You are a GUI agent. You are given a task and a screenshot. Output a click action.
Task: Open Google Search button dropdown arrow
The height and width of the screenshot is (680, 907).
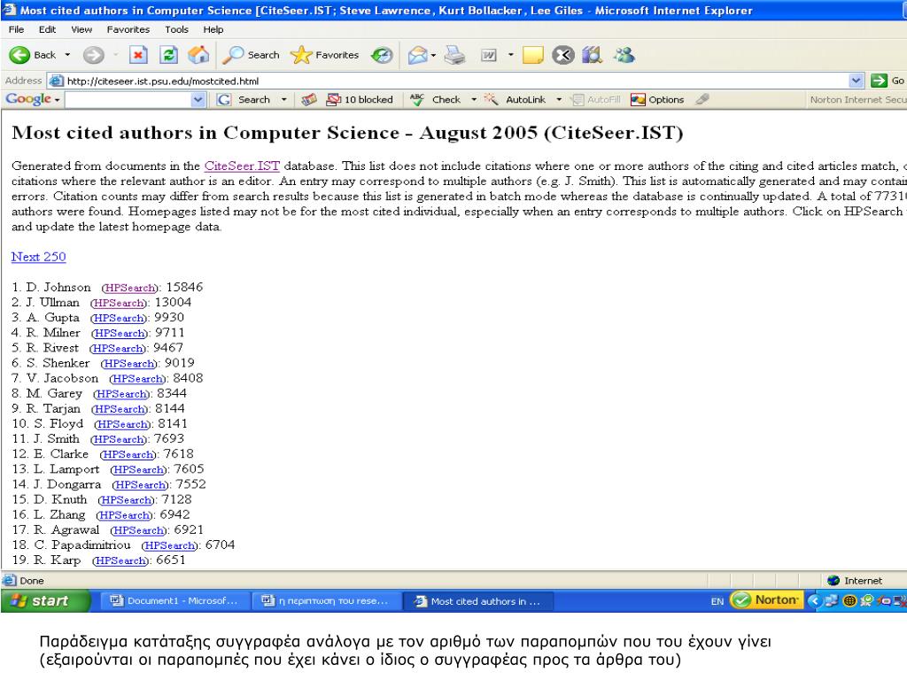coord(283,99)
